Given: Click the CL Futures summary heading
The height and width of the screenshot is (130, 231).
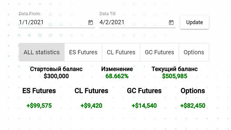Looking at the screenshot, I should tap(91, 91).
